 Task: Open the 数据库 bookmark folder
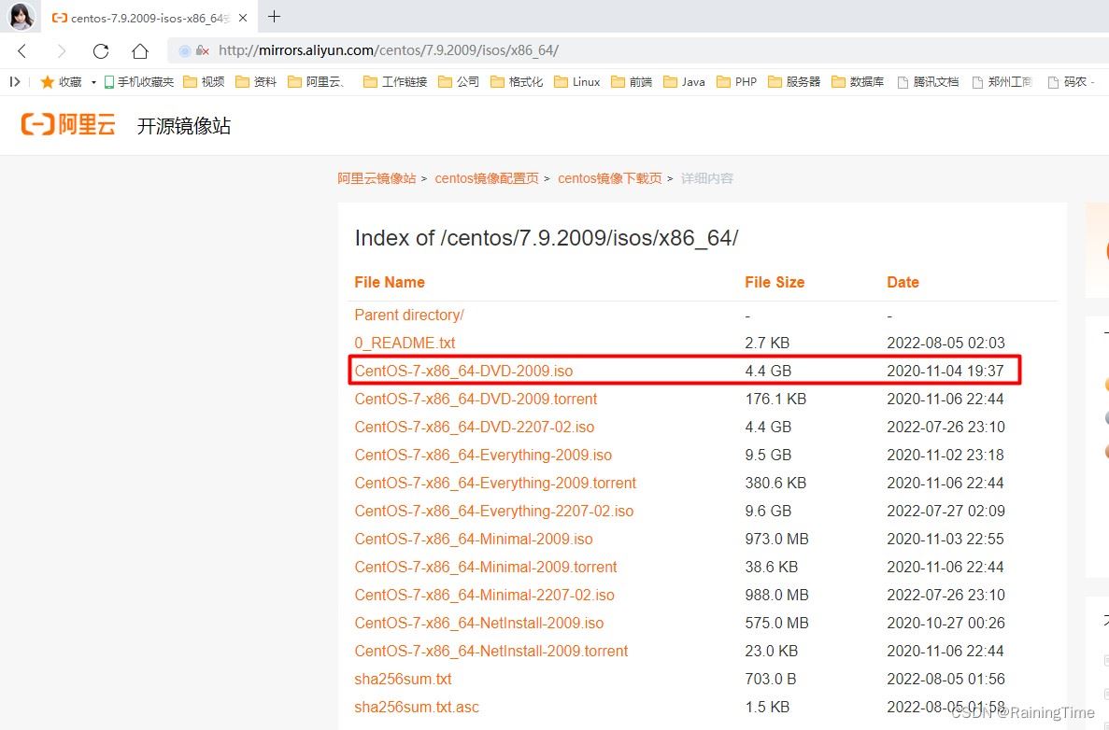pyautogui.click(x=858, y=82)
